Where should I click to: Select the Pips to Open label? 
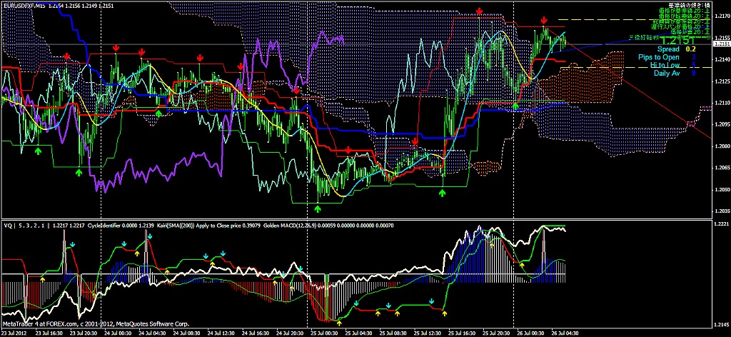(659, 57)
